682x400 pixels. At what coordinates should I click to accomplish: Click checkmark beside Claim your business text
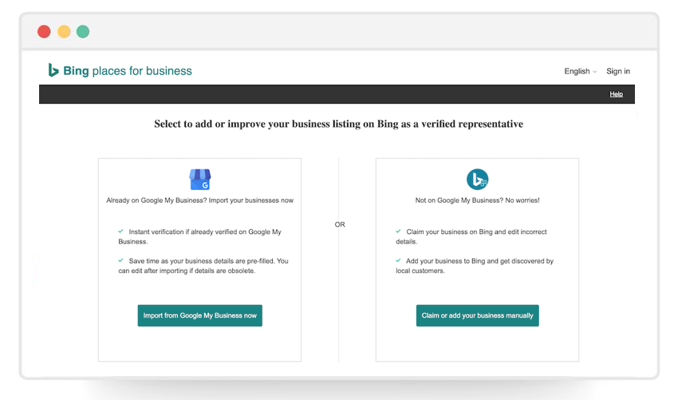click(398, 232)
